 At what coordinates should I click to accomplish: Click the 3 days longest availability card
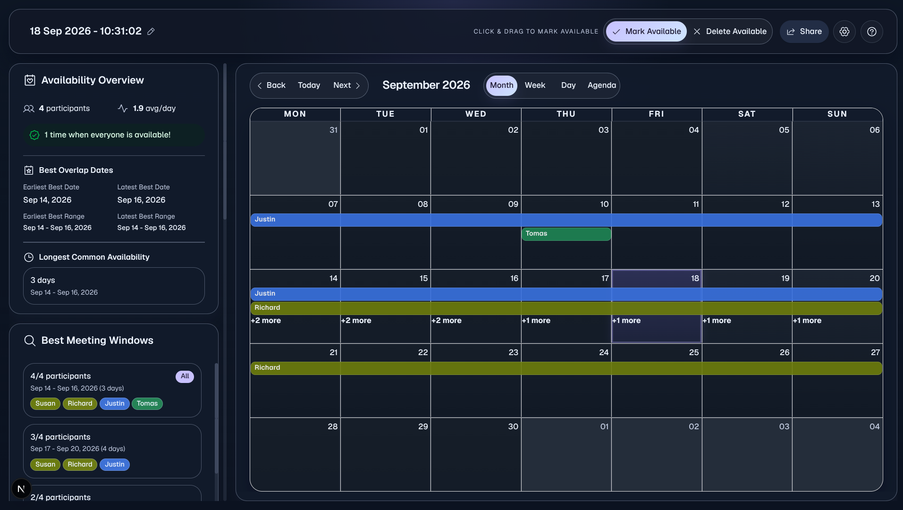point(114,286)
